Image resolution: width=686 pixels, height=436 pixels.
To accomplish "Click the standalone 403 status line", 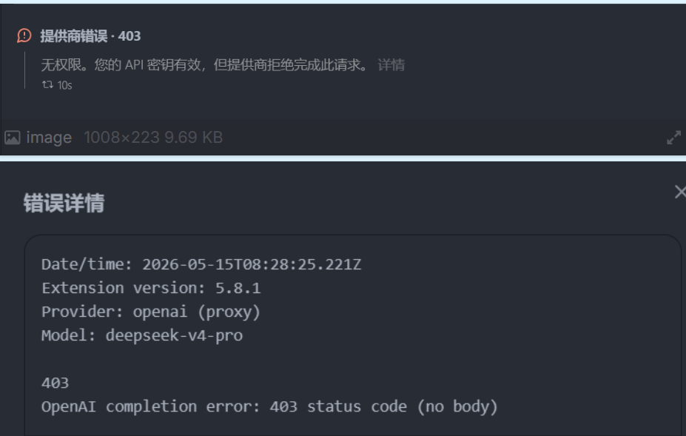I will (55, 383).
